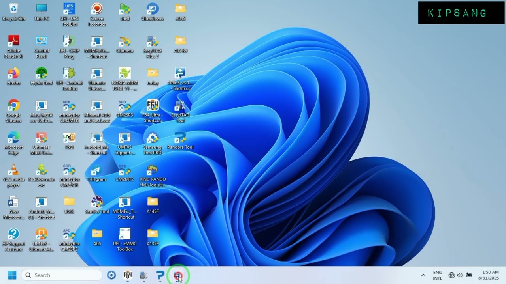This screenshot has height=284, width=506.
Task: Open the A06 folder
Action: 97,237
